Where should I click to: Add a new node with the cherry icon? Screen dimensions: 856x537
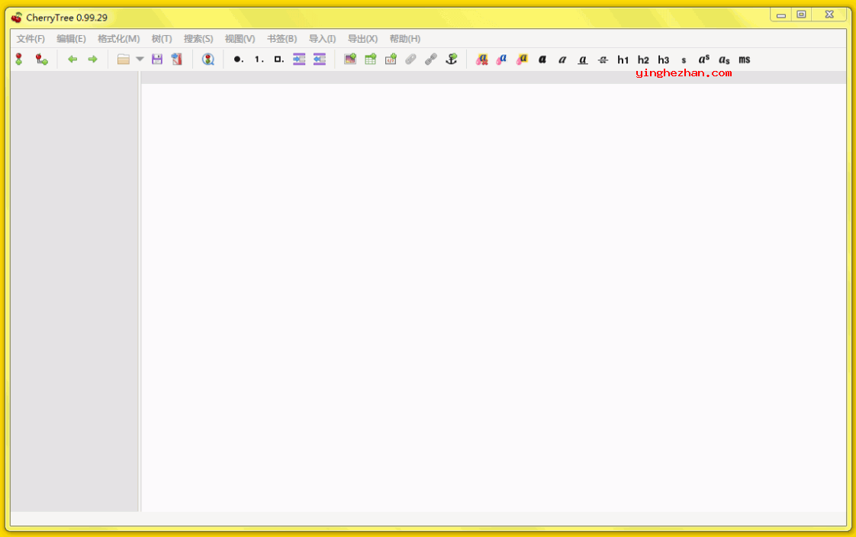point(19,59)
